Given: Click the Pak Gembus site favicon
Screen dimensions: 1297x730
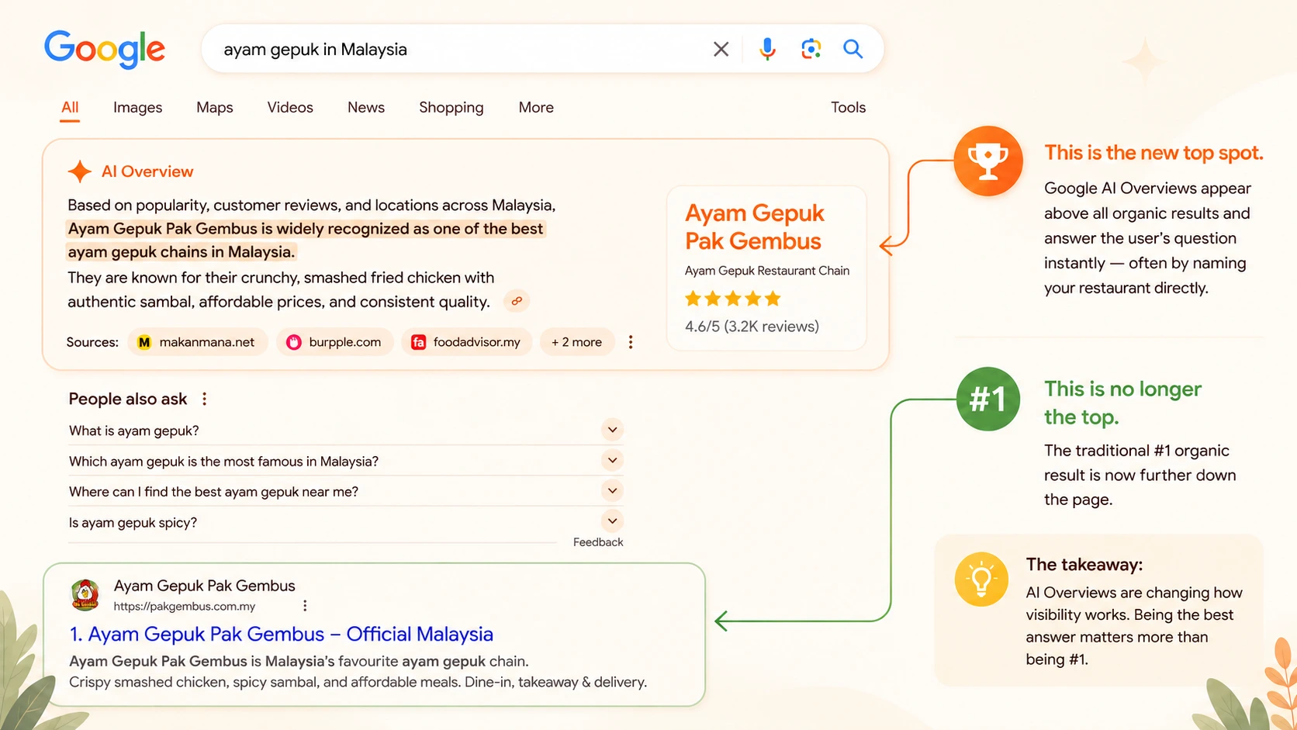Looking at the screenshot, I should pos(85,595).
